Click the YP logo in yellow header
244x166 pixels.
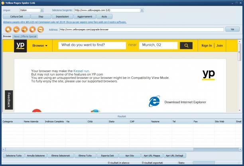tap(20, 46)
